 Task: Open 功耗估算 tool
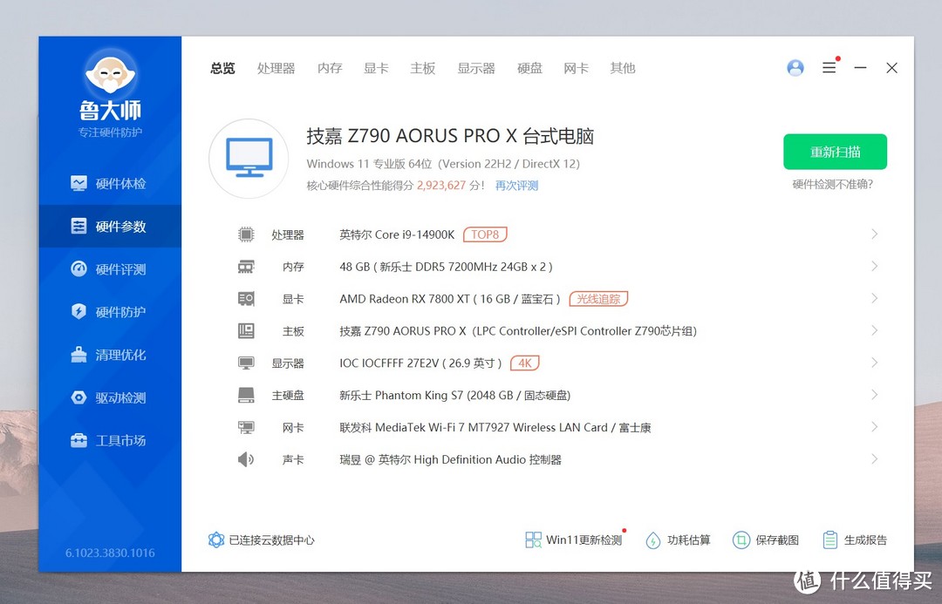tap(679, 540)
